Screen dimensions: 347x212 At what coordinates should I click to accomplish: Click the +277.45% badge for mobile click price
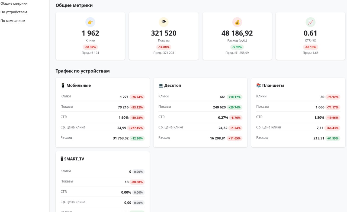coord(136,128)
